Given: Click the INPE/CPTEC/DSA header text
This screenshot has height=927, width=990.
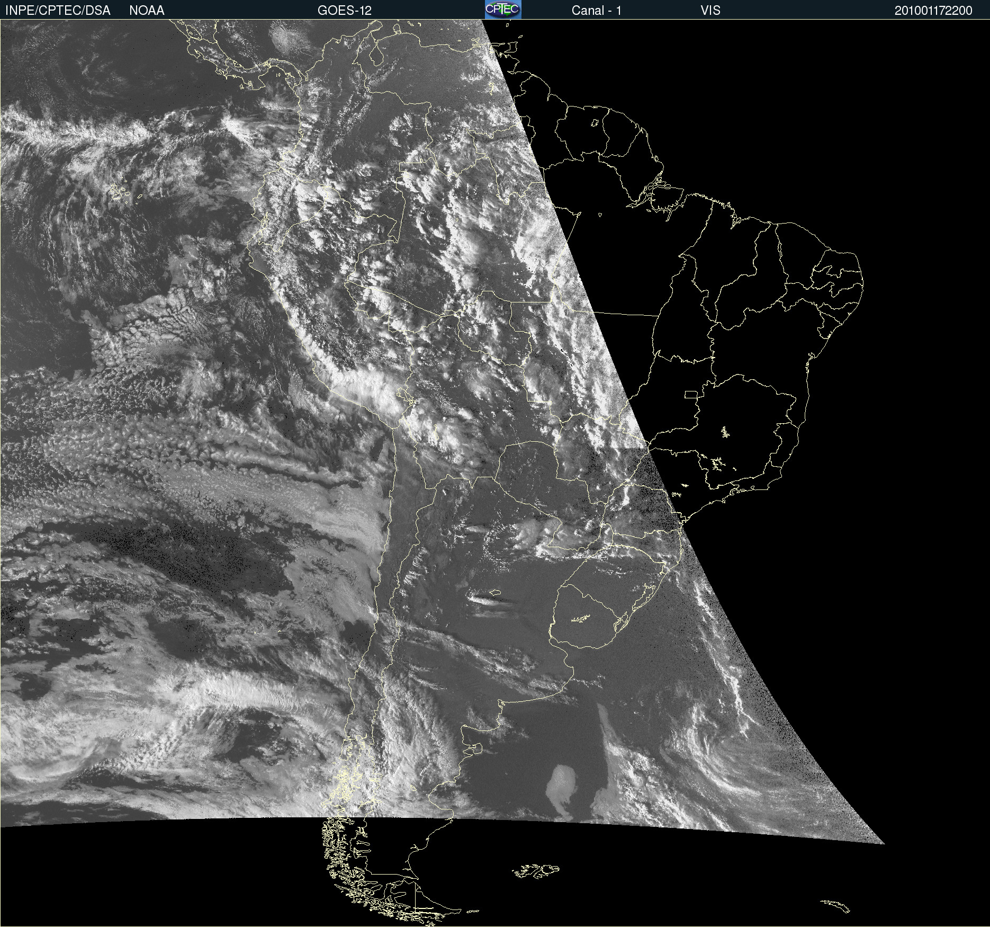Looking at the screenshot, I should (58, 11).
